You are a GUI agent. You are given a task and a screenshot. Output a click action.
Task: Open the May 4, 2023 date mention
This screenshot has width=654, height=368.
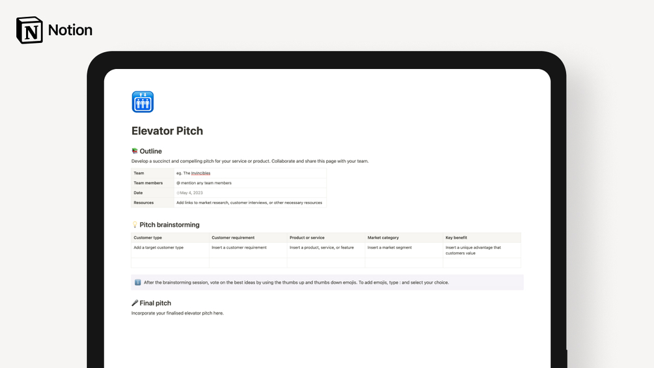(x=189, y=193)
